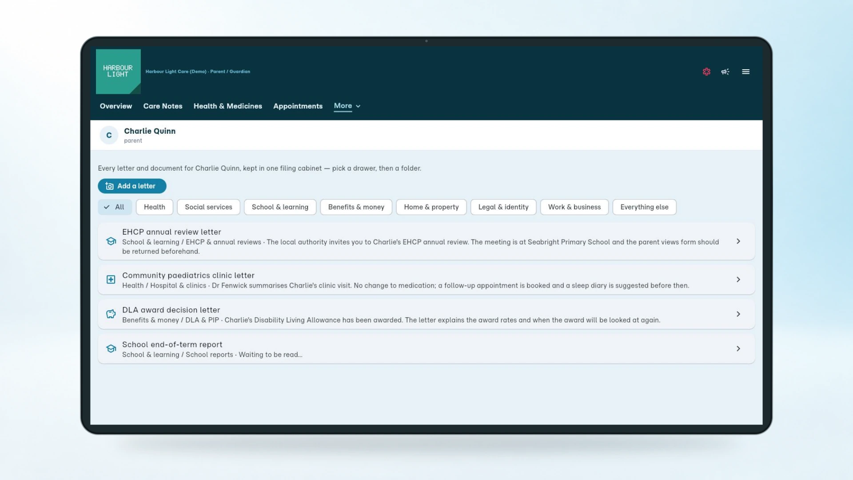
Task: Click the 'Waiting to be read...' status text
Action: [x=271, y=355]
